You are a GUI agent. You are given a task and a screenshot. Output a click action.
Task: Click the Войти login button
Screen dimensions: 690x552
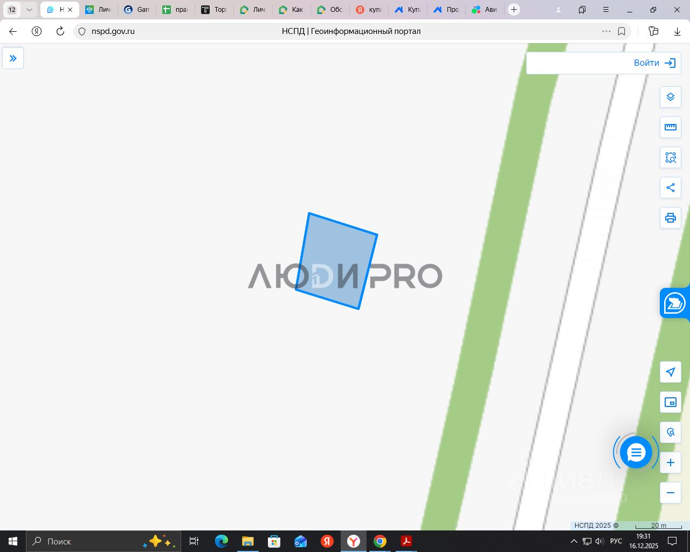point(654,63)
